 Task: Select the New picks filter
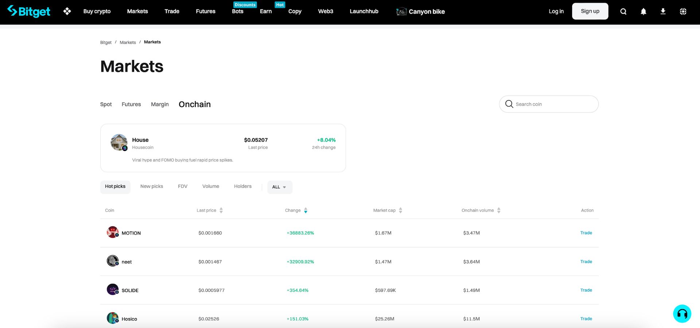(x=152, y=186)
